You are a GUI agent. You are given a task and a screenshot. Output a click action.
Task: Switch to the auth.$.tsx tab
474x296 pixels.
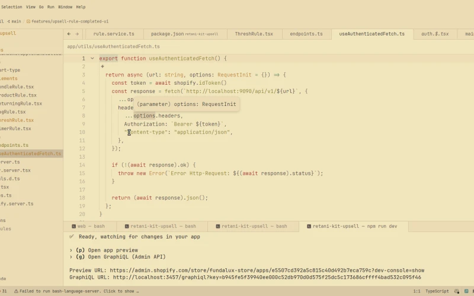tap(435, 34)
